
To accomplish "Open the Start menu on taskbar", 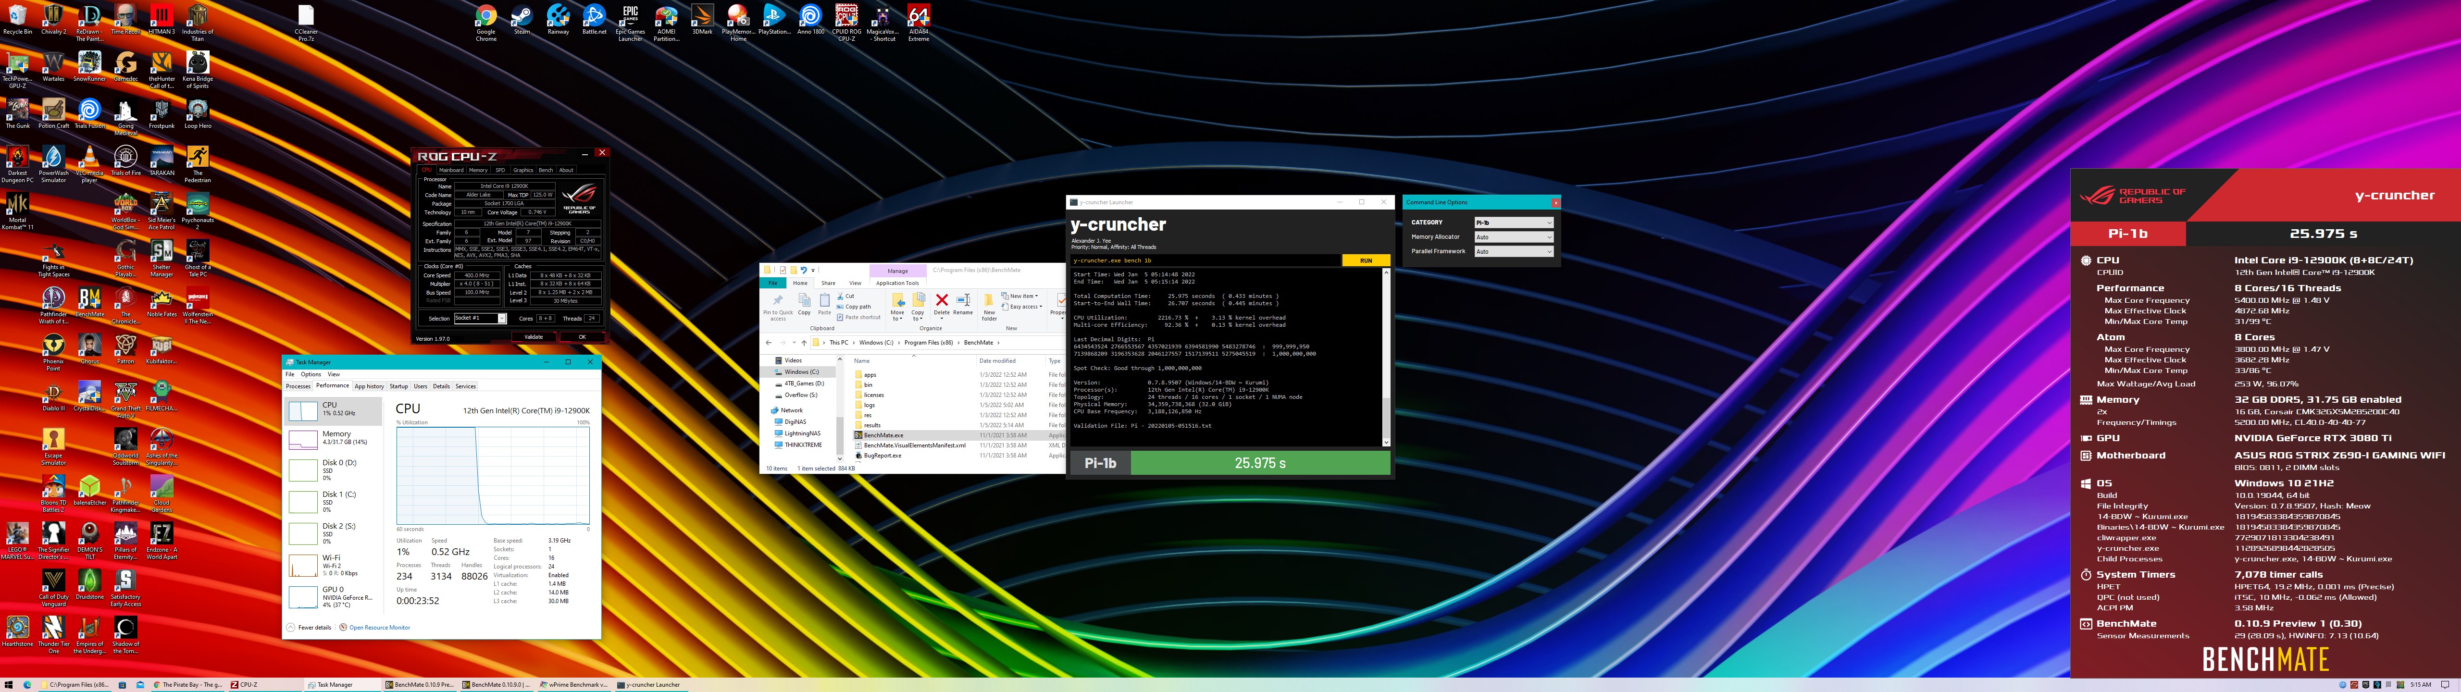I will coord(9,684).
